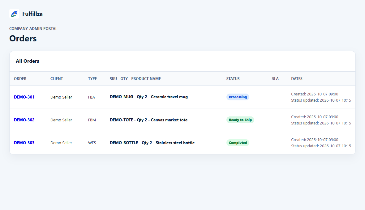365x210 pixels.
Task: Click the ORDER column header
Action: [x=20, y=79]
